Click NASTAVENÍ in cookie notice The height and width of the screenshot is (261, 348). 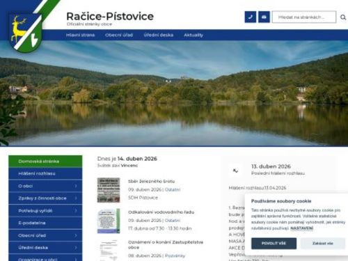click(x=301, y=228)
